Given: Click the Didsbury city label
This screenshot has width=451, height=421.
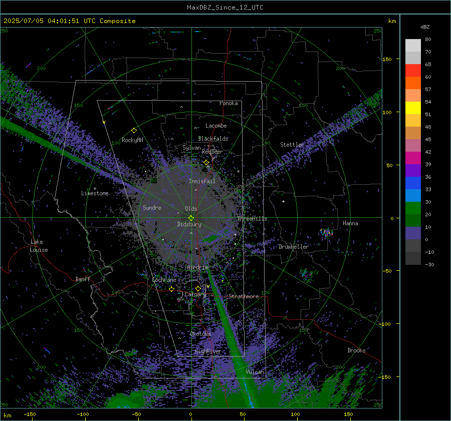Looking at the screenshot, I should pyautogui.click(x=189, y=224).
